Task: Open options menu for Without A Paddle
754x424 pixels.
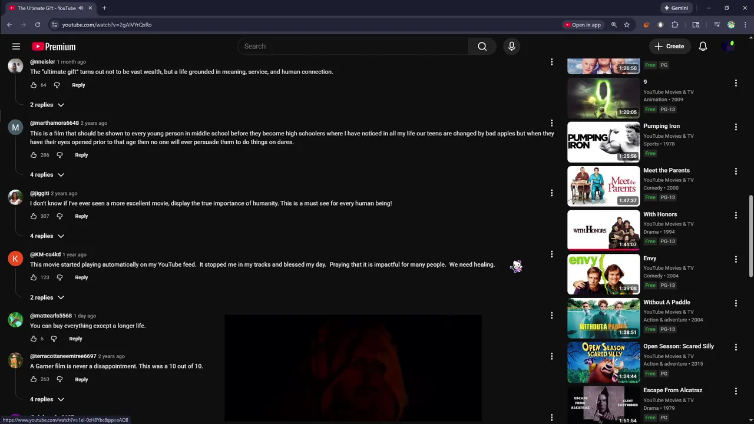Action: point(736,303)
